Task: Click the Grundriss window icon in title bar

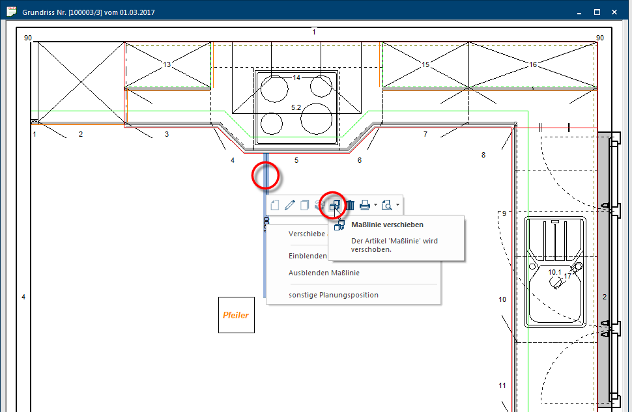Action: [x=10, y=11]
